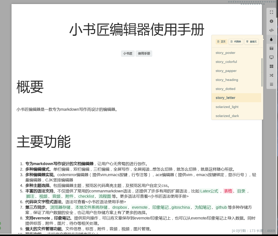Open the 音频 link
Screen dimensions: 278x236
click(56, 196)
